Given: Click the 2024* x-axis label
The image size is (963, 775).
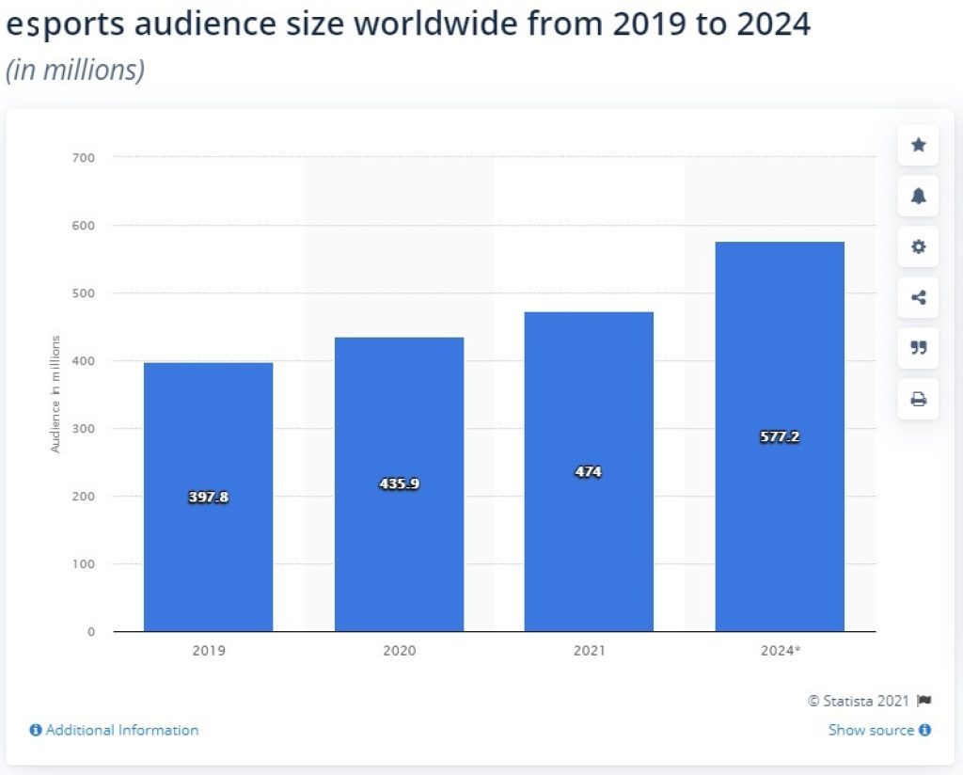Looking at the screenshot, I should [780, 651].
